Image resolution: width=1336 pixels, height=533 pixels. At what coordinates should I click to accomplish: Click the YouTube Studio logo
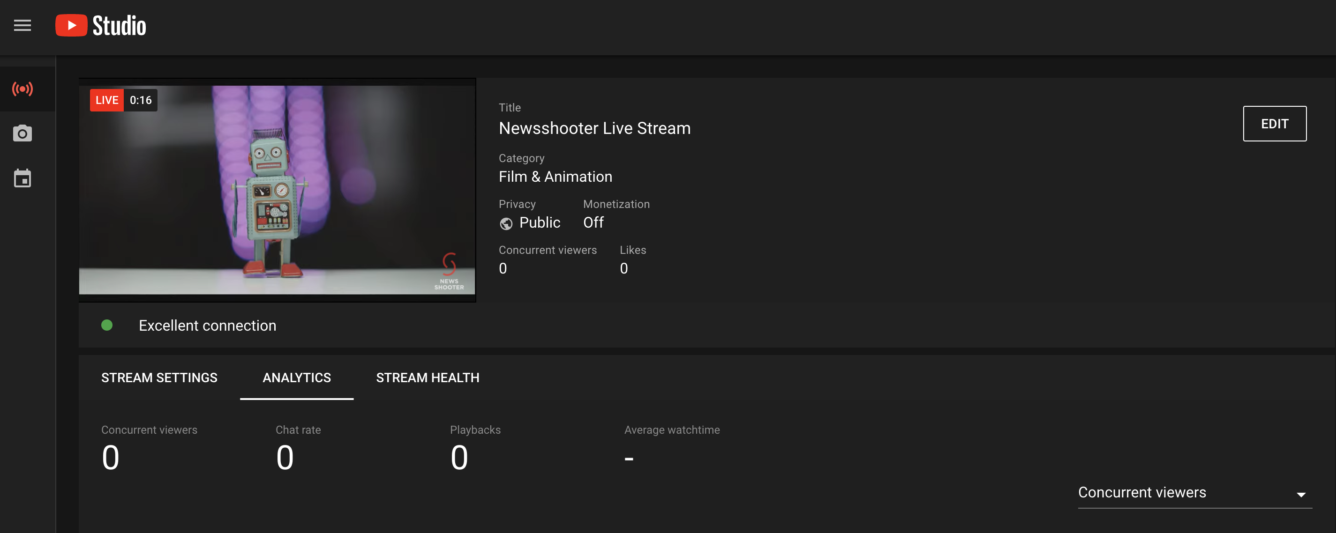(x=101, y=25)
